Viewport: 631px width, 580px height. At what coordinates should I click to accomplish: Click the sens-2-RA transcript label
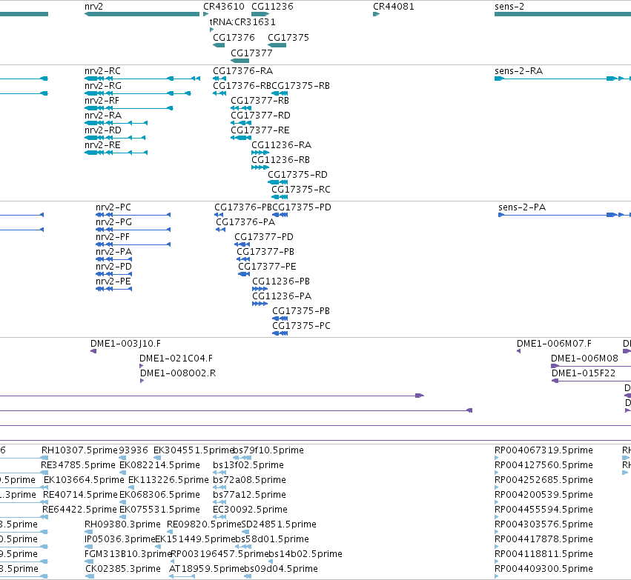pyautogui.click(x=519, y=71)
